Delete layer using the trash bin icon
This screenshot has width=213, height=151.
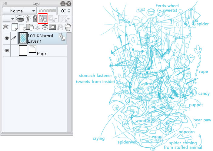pos(68,27)
